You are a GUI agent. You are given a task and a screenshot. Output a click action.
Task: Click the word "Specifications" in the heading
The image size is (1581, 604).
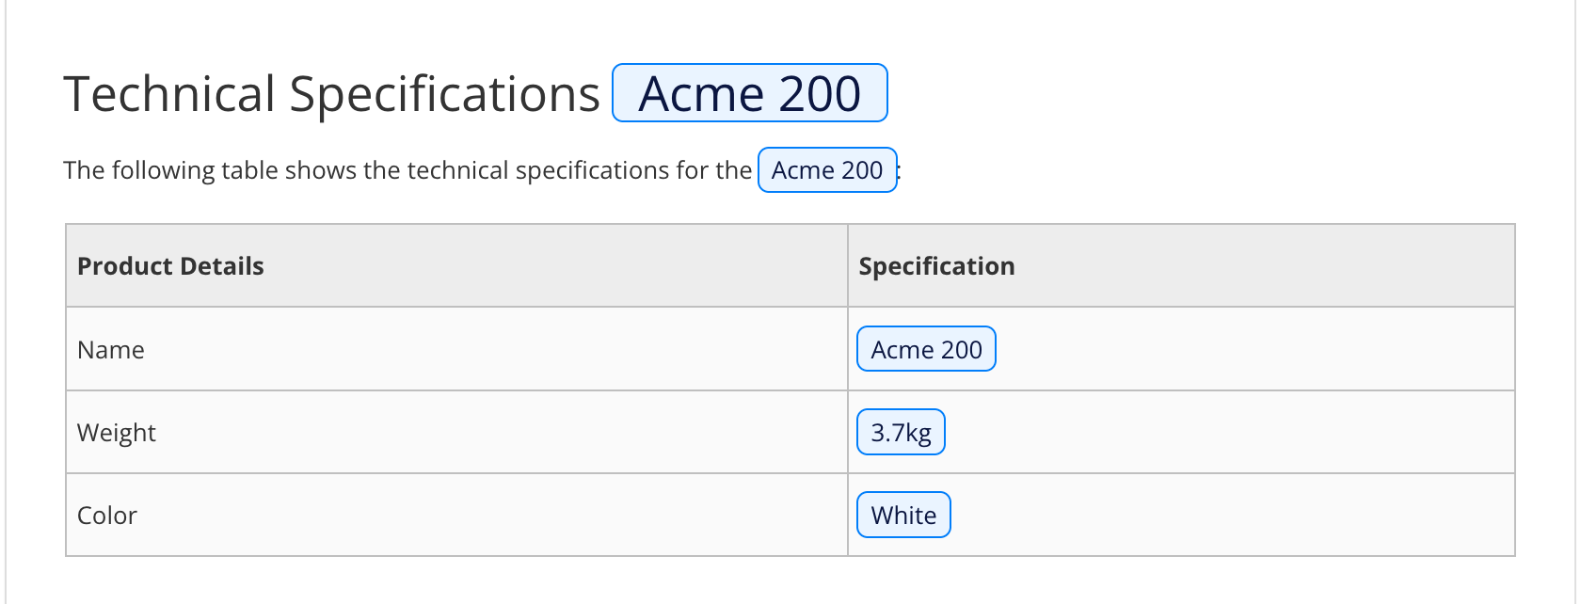[x=444, y=94]
